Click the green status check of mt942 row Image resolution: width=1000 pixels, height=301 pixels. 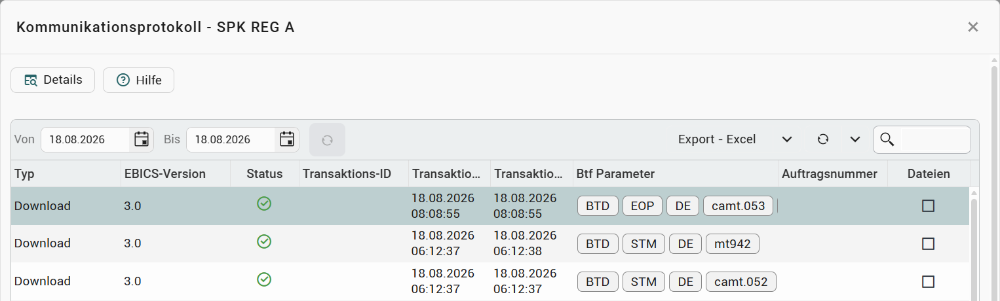coord(264,242)
